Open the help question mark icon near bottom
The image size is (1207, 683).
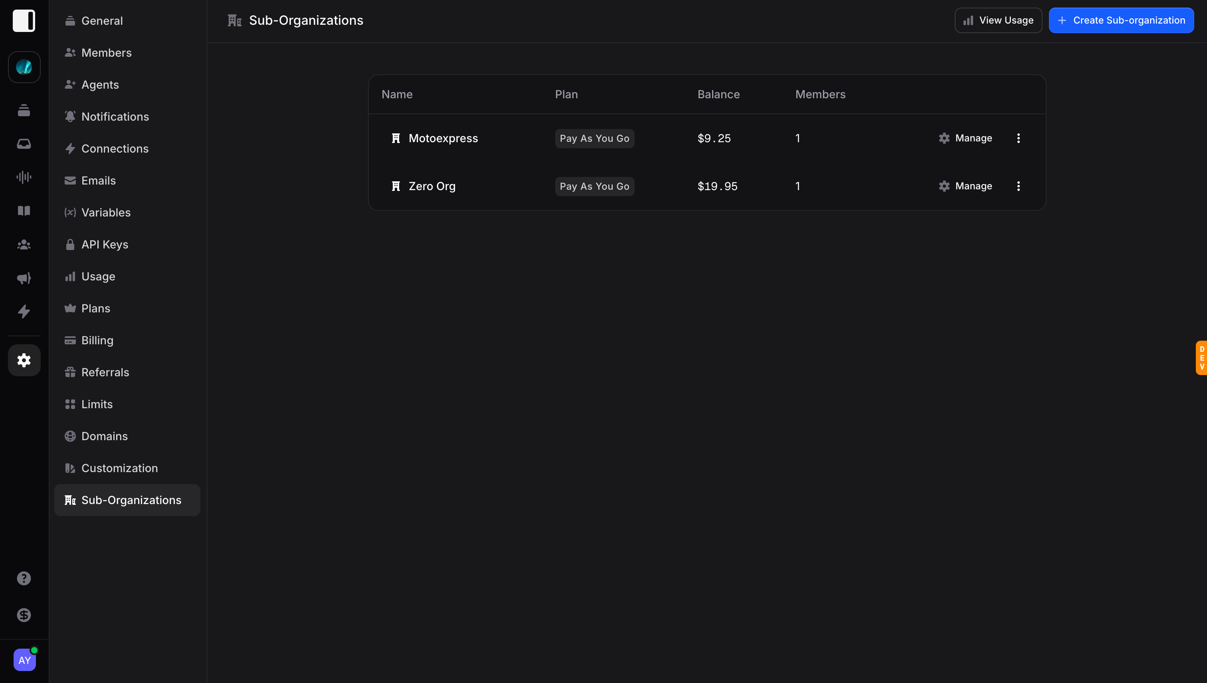pos(24,578)
